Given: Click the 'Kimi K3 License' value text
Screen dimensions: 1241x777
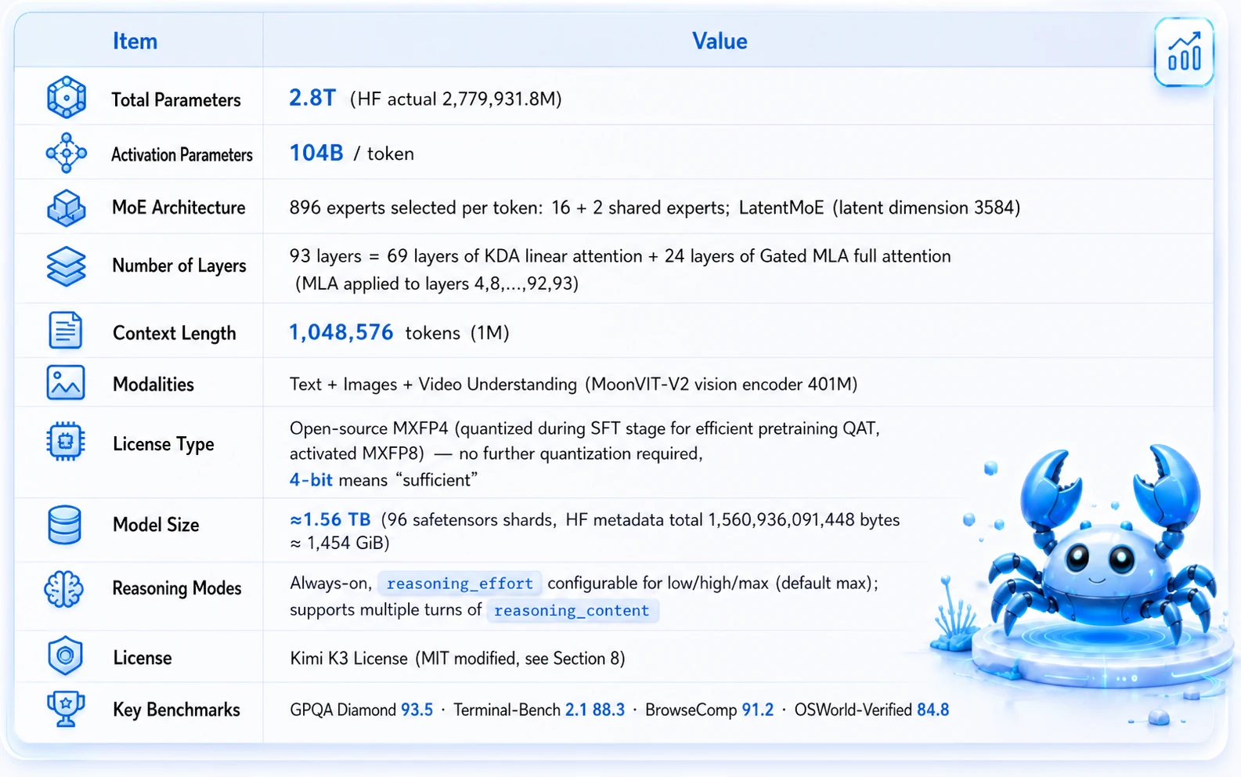Looking at the screenshot, I should (x=348, y=658).
